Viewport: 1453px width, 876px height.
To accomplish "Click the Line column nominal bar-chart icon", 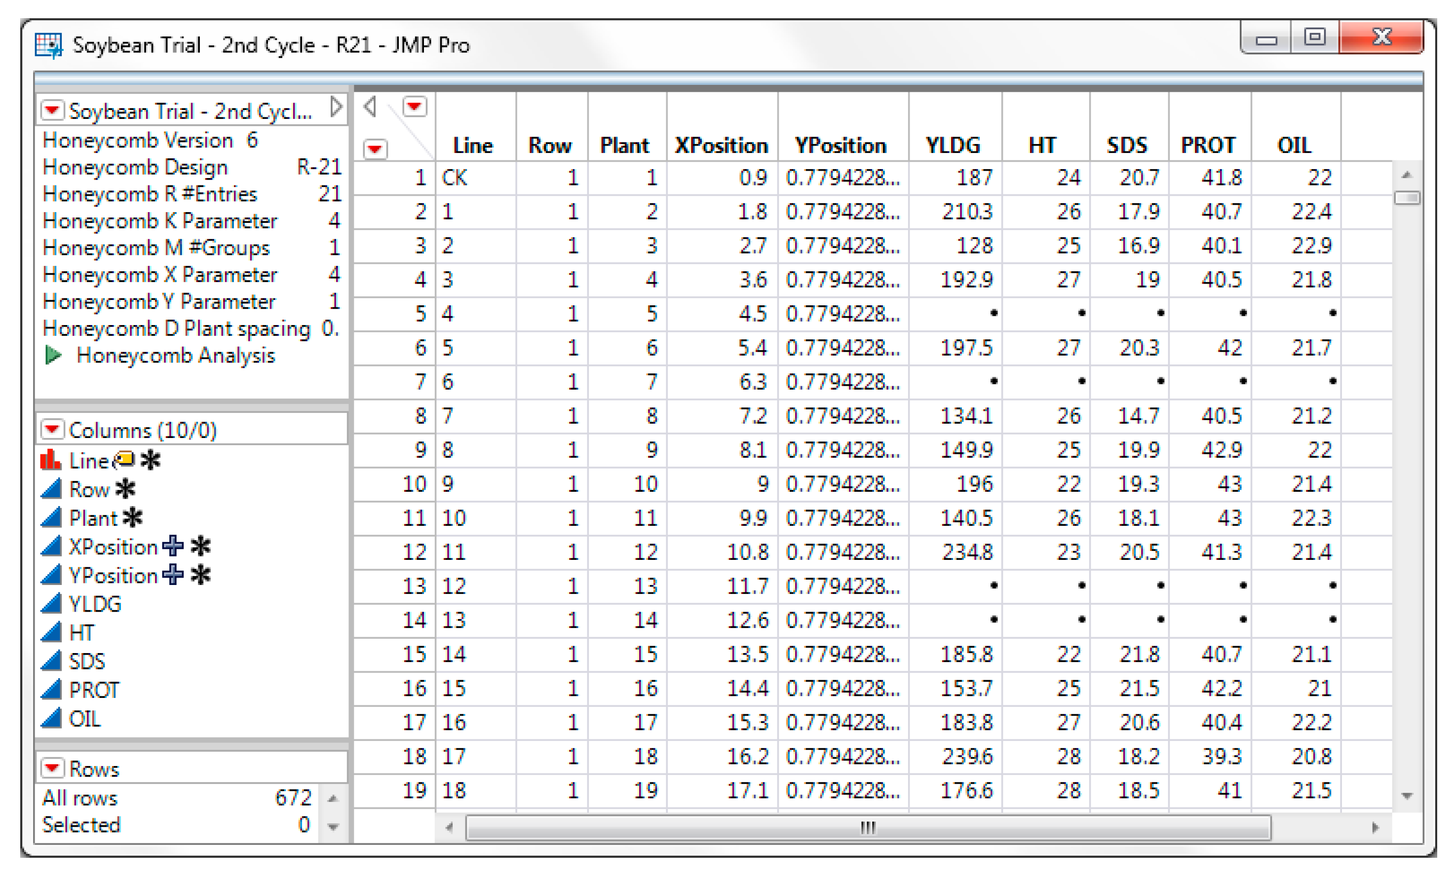I will (x=50, y=460).
